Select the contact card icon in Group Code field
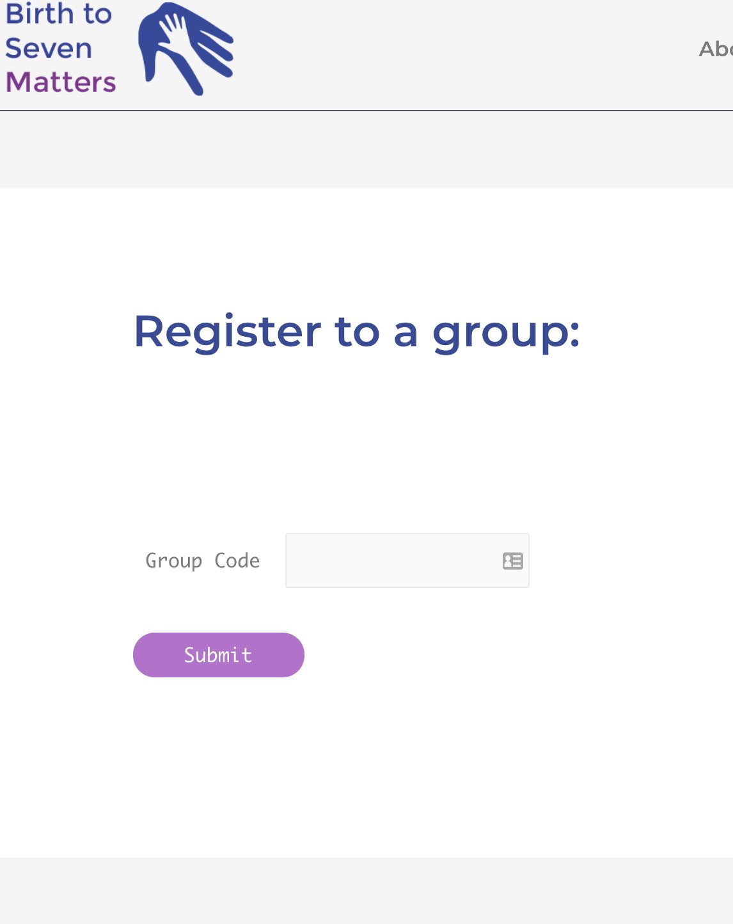The width and height of the screenshot is (733, 924). point(512,560)
